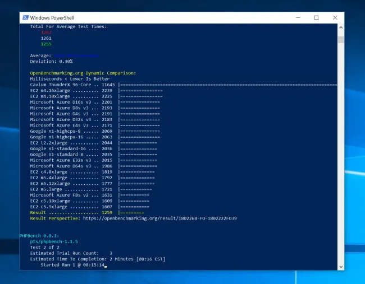The height and width of the screenshot is (284, 365).
Task: Click the red value 1262
Action: tap(46, 32)
